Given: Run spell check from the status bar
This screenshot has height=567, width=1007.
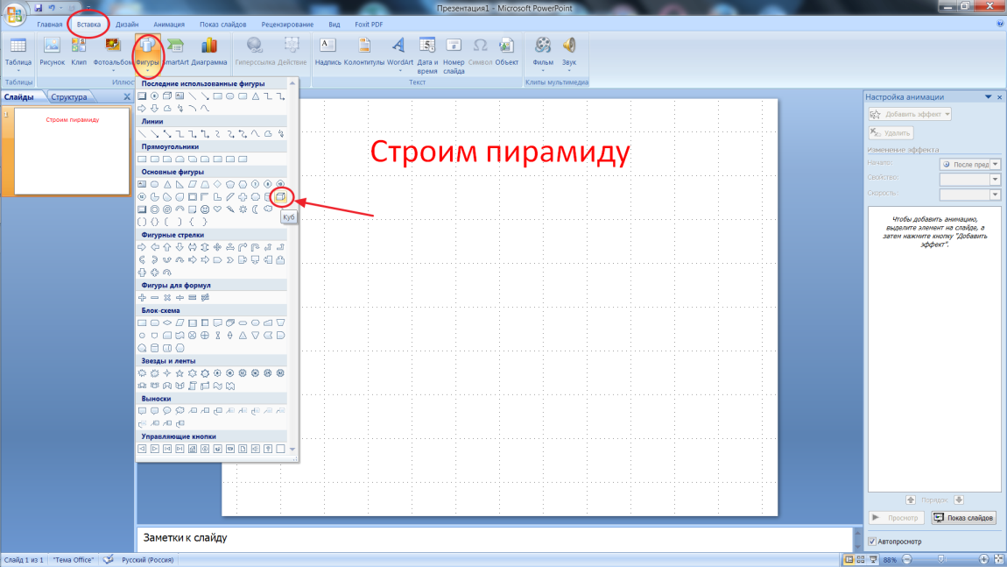Looking at the screenshot, I should 109,559.
